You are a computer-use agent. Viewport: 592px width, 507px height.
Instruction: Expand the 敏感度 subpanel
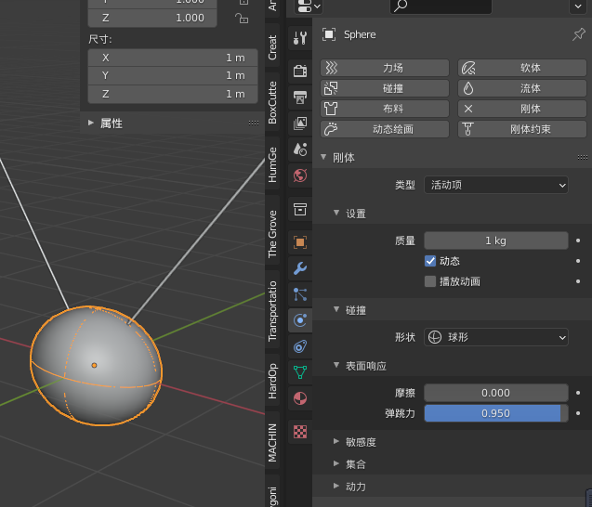pyautogui.click(x=336, y=441)
